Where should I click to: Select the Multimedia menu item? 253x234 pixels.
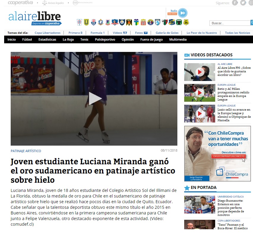point(178,39)
